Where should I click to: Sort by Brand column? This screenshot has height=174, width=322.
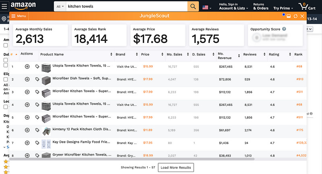pyautogui.click(x=137, y=55)
